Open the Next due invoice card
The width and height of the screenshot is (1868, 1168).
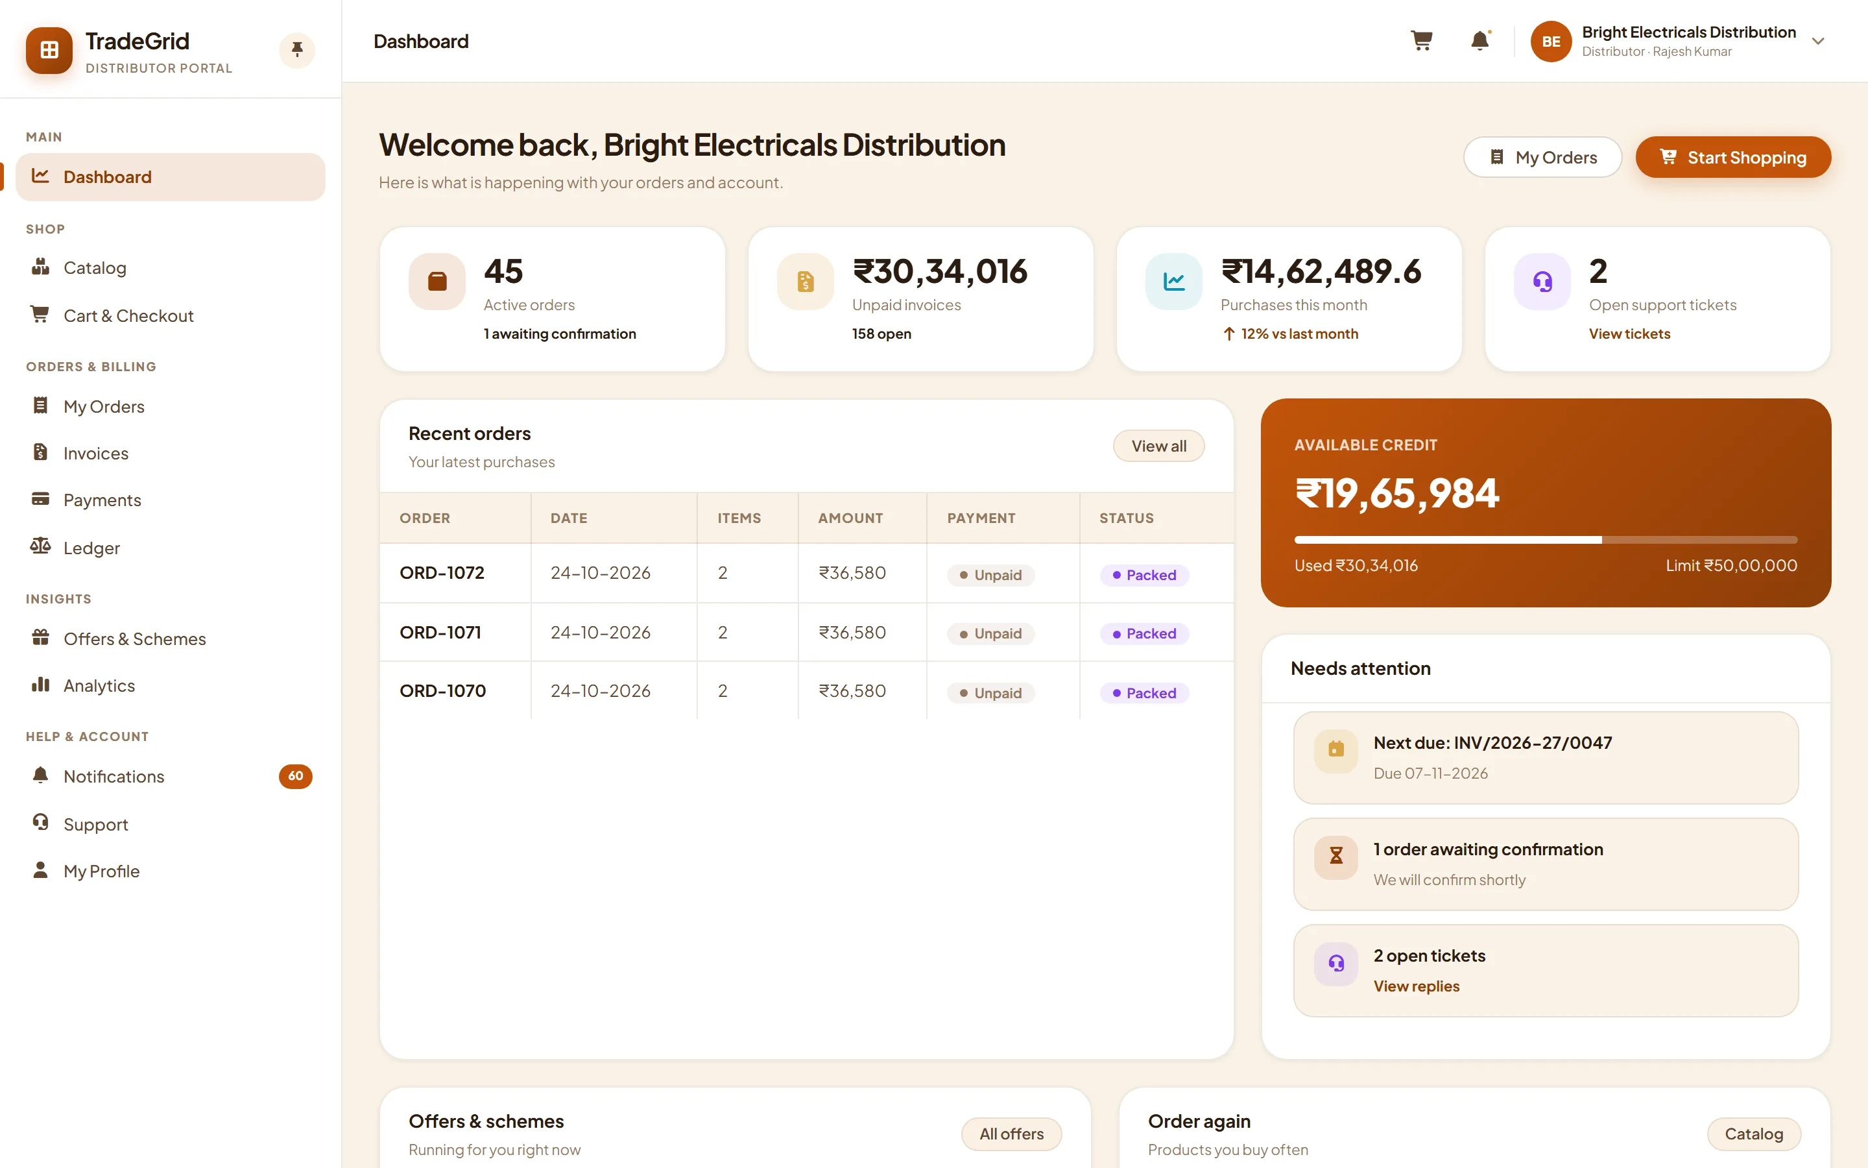pyautogui.click(x=1546, y=757)
